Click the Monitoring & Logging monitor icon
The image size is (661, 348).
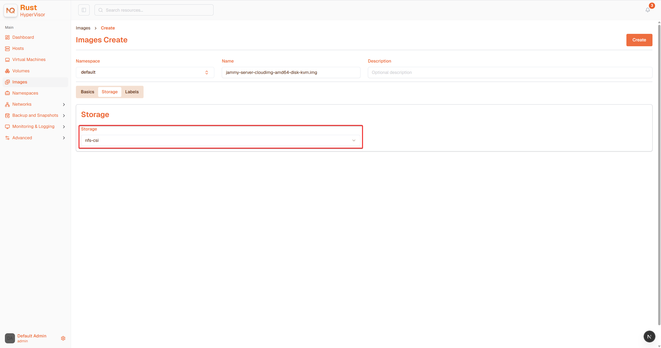coord(7,127)
